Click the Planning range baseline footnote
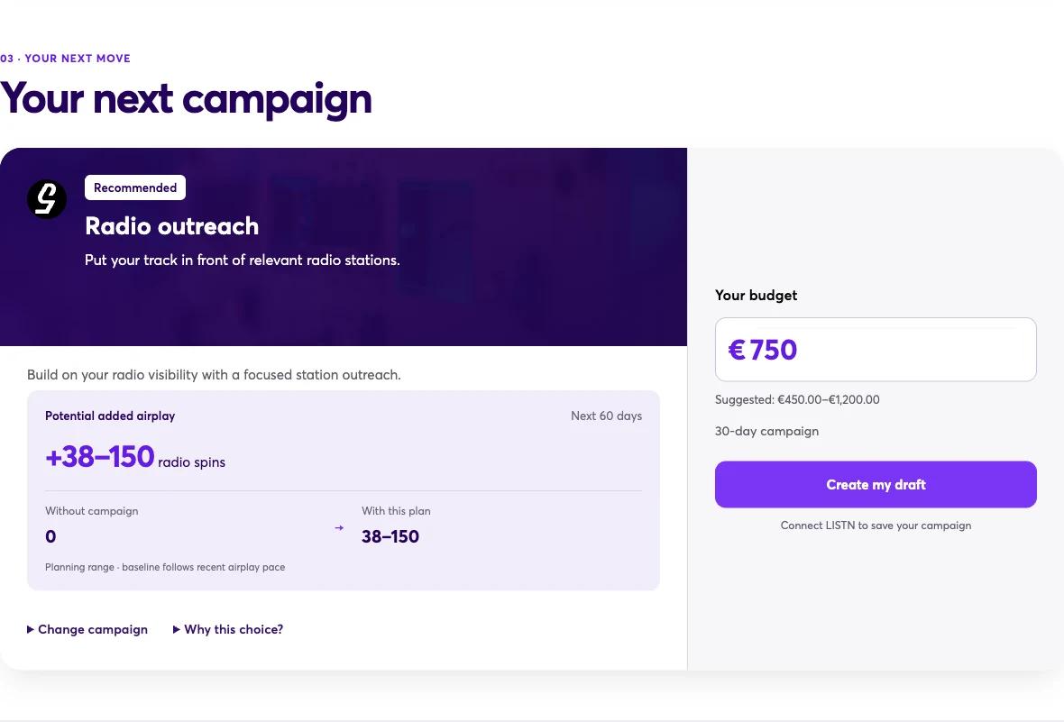Viewport: 1064px width, 722px height. (x=165, y=567)
